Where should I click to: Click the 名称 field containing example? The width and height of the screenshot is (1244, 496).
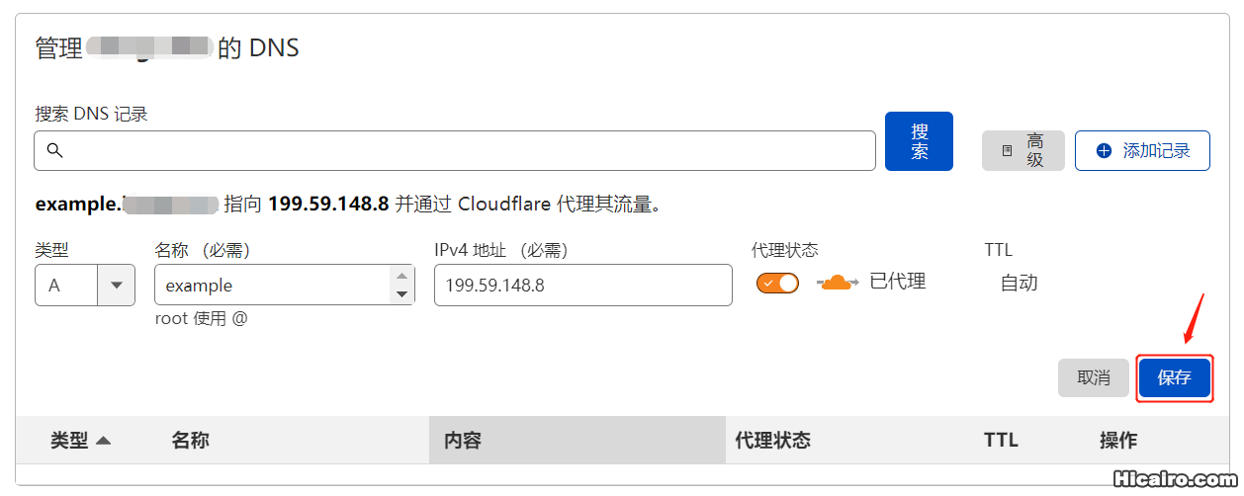273,286
